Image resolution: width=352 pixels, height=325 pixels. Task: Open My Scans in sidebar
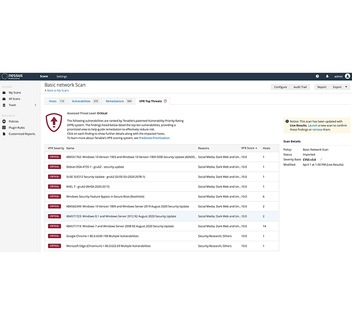(15, 93)
